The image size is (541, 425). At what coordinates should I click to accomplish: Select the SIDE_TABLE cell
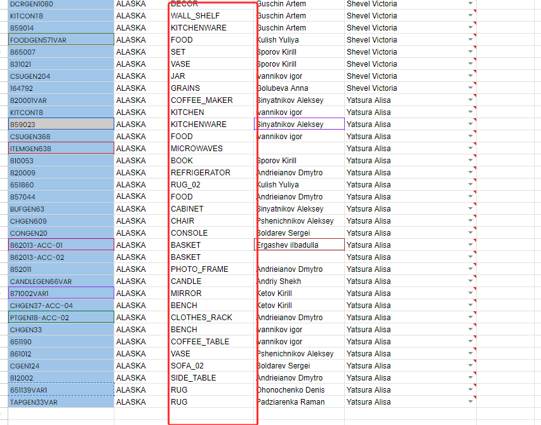211,378
